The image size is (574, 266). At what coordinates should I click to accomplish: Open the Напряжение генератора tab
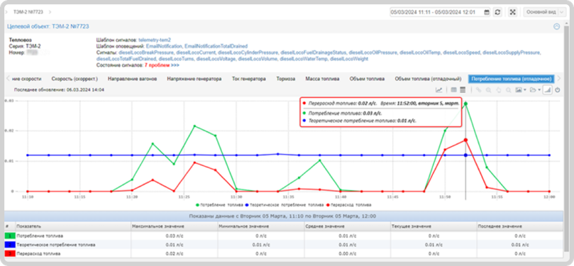coord(194,79)
